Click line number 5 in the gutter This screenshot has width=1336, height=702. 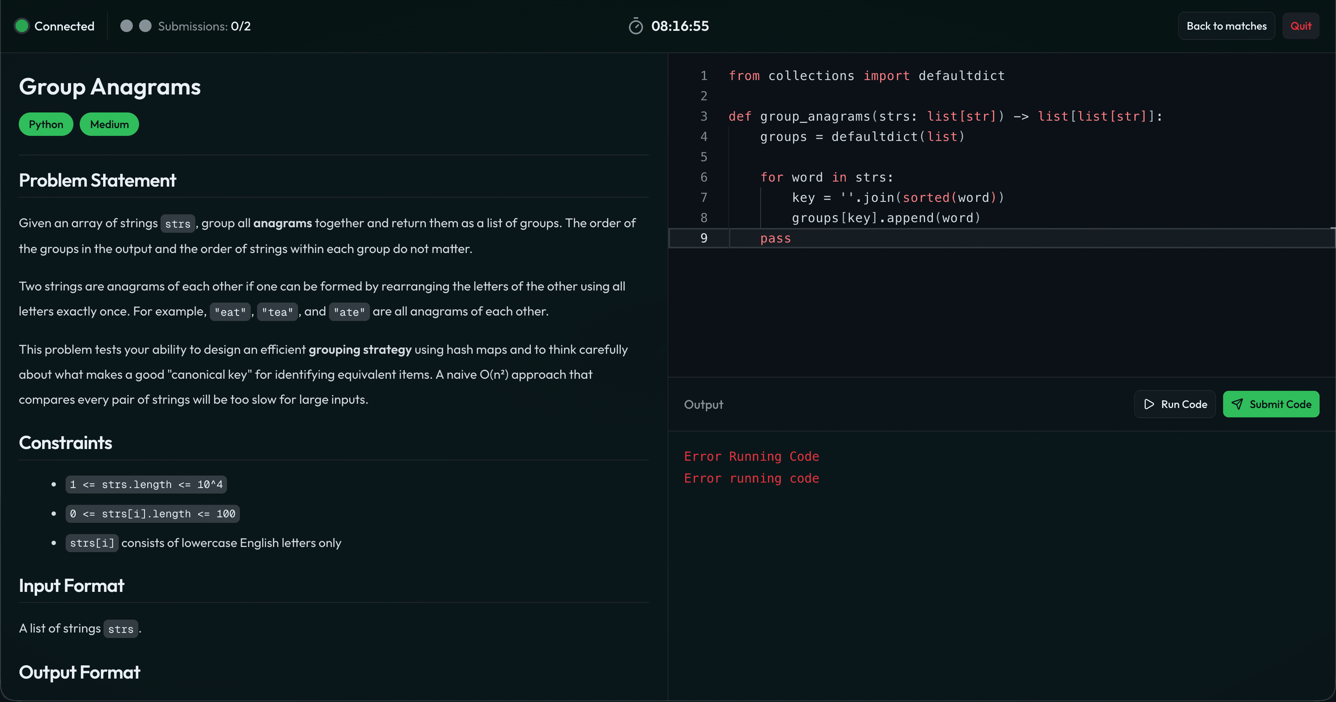[704, 157]
